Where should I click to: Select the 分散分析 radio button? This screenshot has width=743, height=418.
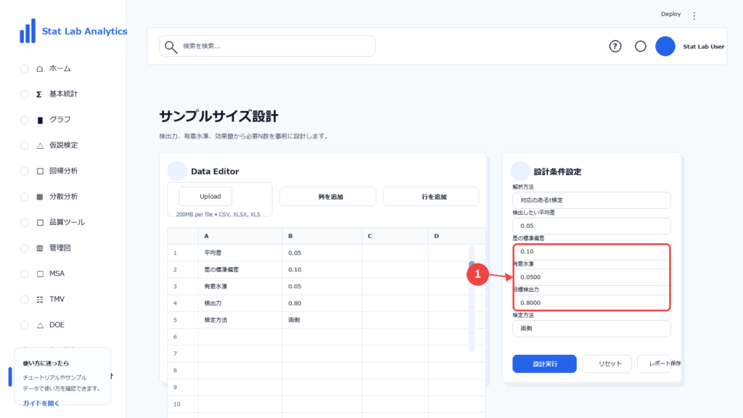[x=24, y=197]
